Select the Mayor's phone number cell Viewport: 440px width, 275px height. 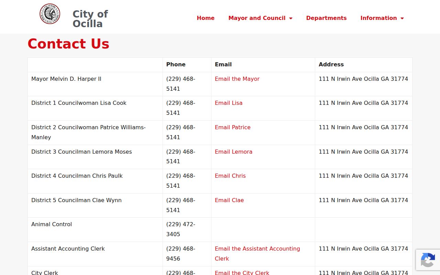click(187, 84)
